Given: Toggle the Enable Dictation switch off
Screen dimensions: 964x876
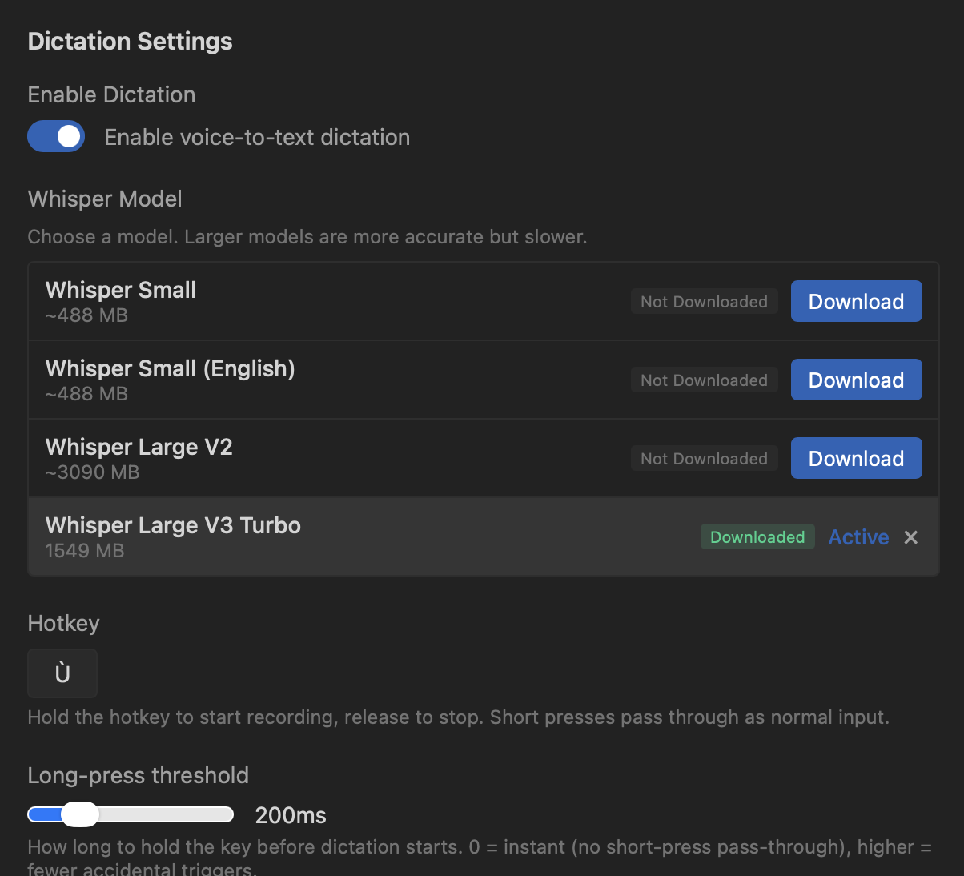Looking at the screenshot, I should coord(56,136).
